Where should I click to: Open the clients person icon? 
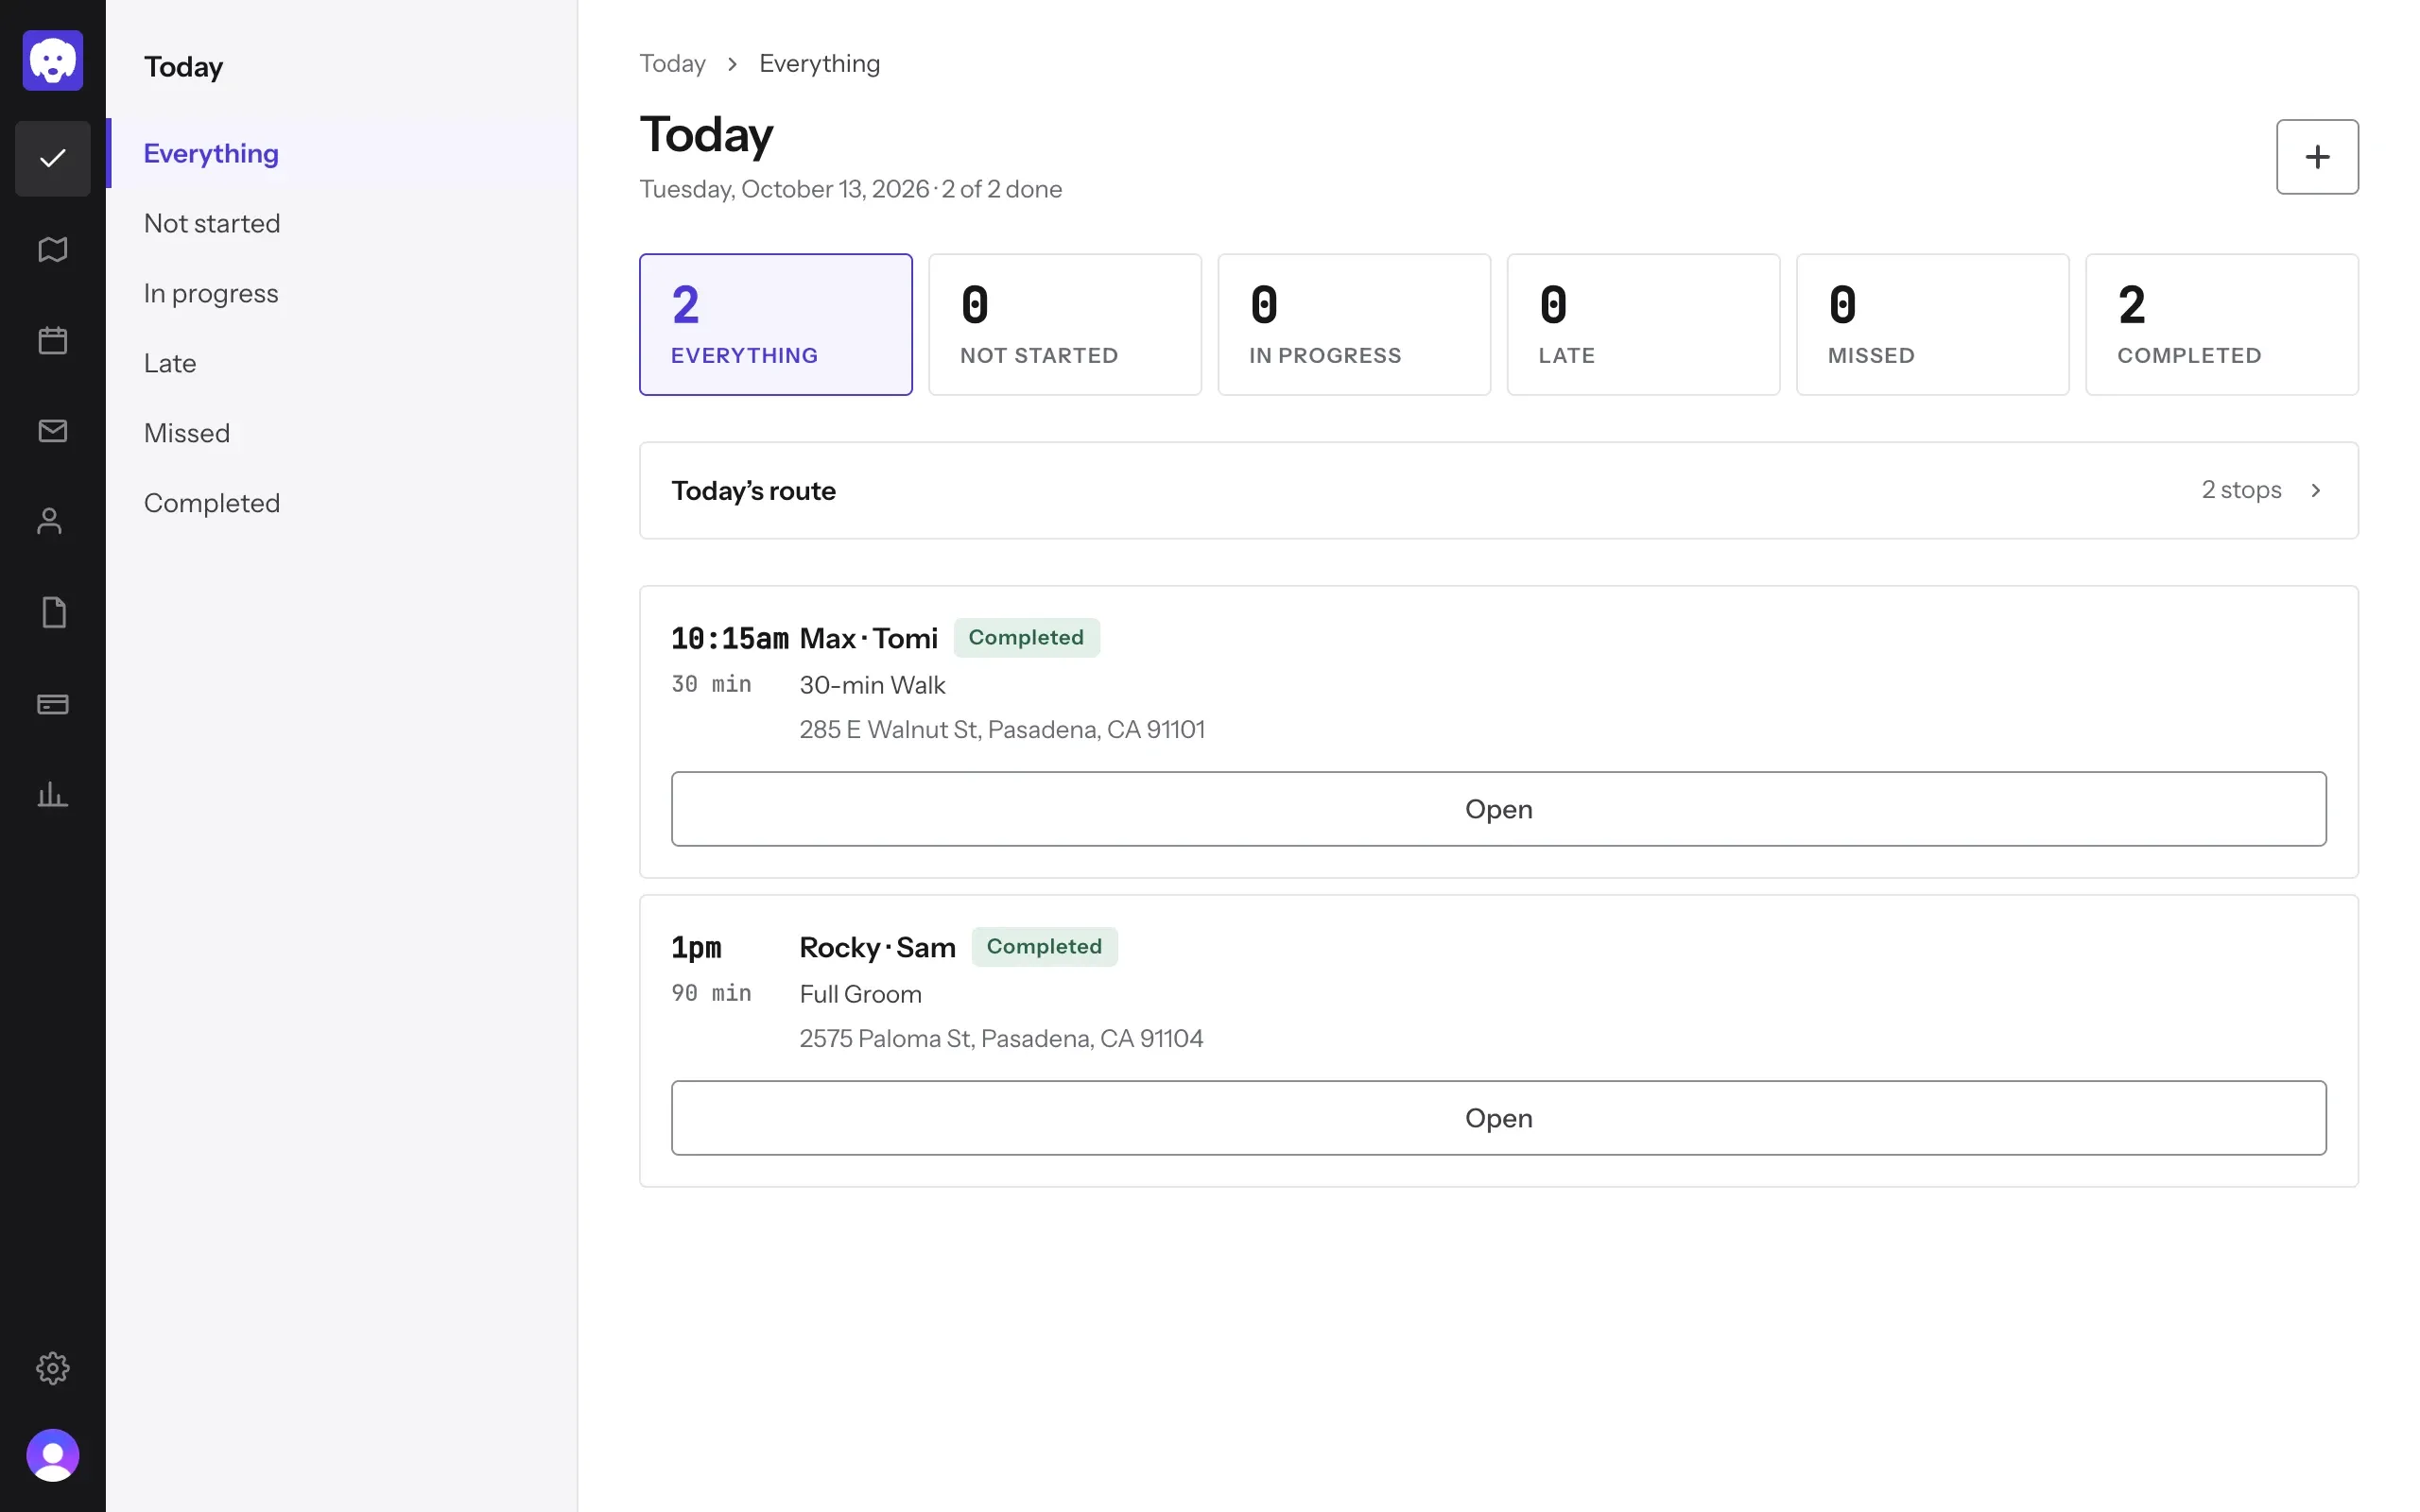point(52,522)
